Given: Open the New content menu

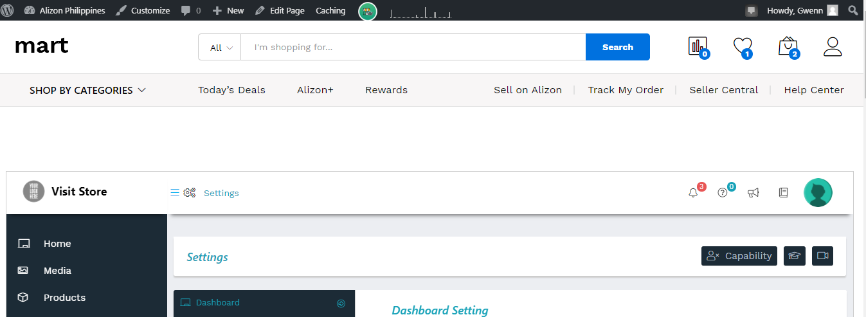Looking at the screenshot, I should [x=228, y=10].
